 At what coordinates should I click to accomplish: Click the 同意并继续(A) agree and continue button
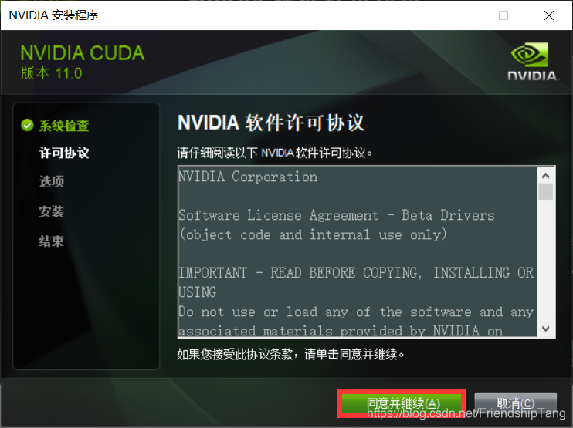402,403
